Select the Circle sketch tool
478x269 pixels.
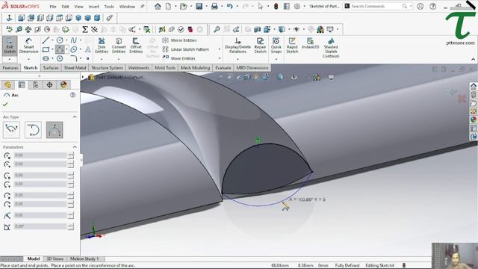tap(60, 40)
